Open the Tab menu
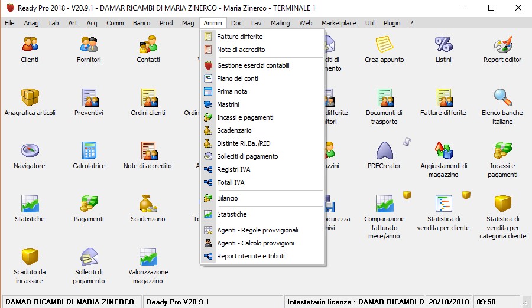The image size is (532, 308). [x=53, y=23]
